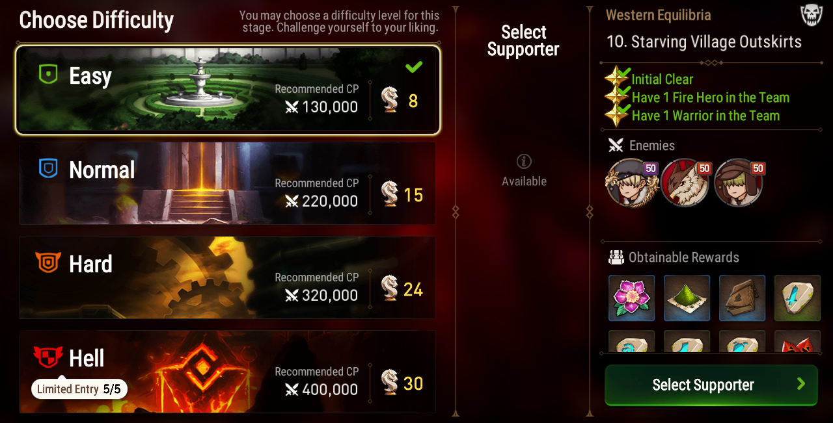Open the info icon above Available
This screenshot has height=423, width=833.
pos(524,161)
